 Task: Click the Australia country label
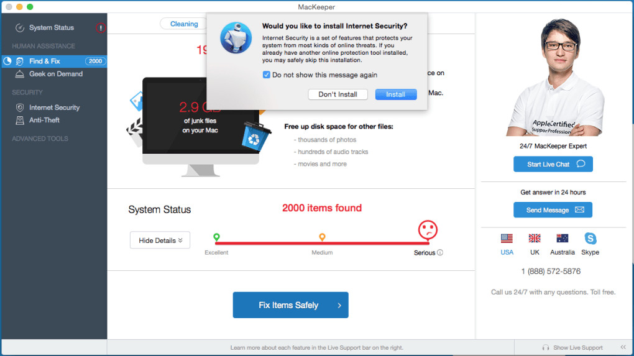pyautogui.click(x=562, y=252)
